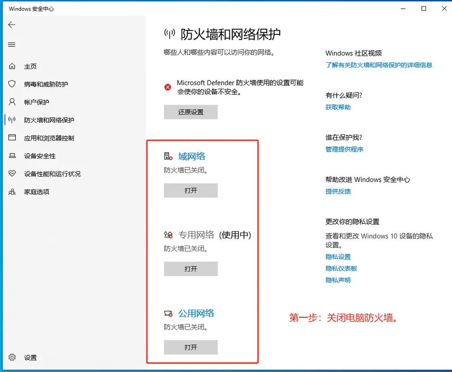Click the 哪些人和哪些内容可以访问你的网络 subtitle
This screenshot has width=452, height=372.
click(219, 52)
